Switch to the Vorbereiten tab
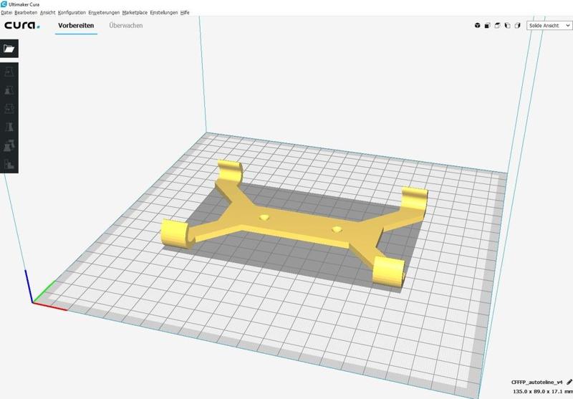Screen dimensions: 573x399 pos(76,26)
